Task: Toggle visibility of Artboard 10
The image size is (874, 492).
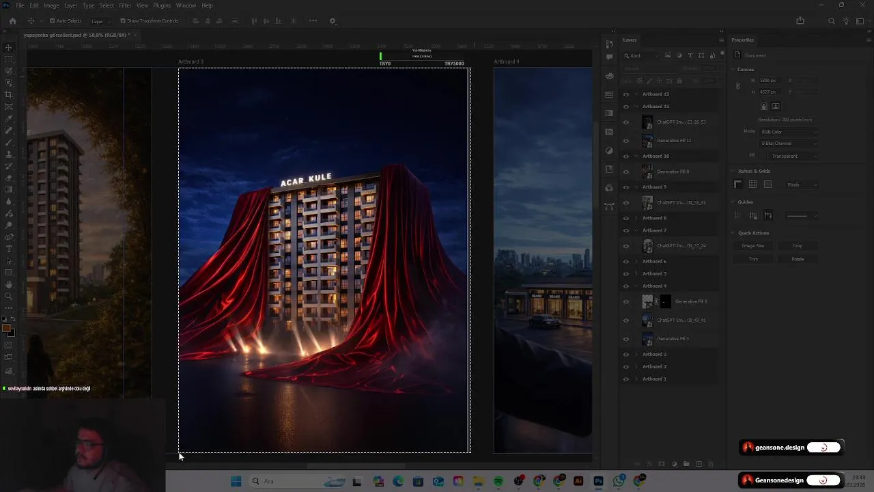Action: pos(626,156)
